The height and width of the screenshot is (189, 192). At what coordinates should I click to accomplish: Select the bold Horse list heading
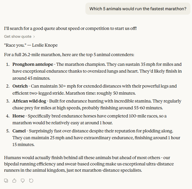(x=19, y=116)
